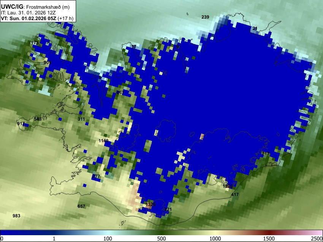The height and width of the screenshot is (242, 323).
Task: Click the colour scale label 1500
Action: [269, 239]
